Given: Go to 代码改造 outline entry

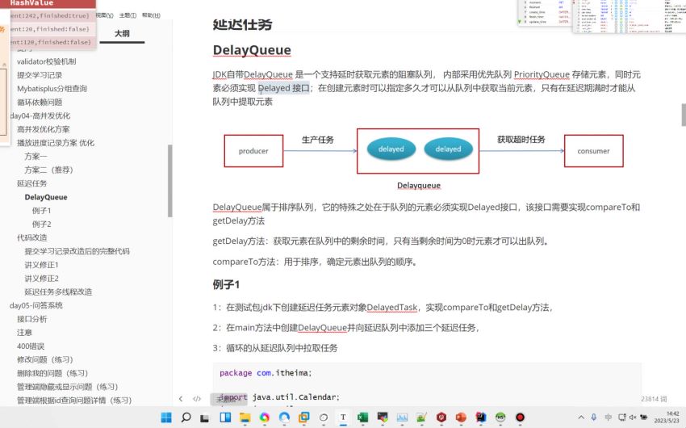Looking at the screenshot, I should pyautogui.click(x=32, y=237).
